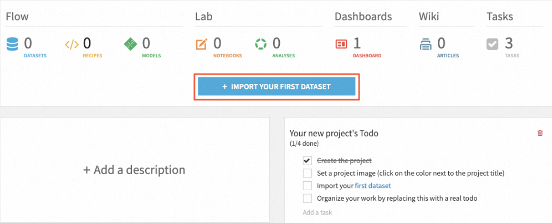Screen dimensions: 552x223
Task: Go to the Dashboards section heading
Action: pyautogui.click(x=363, y=17)
